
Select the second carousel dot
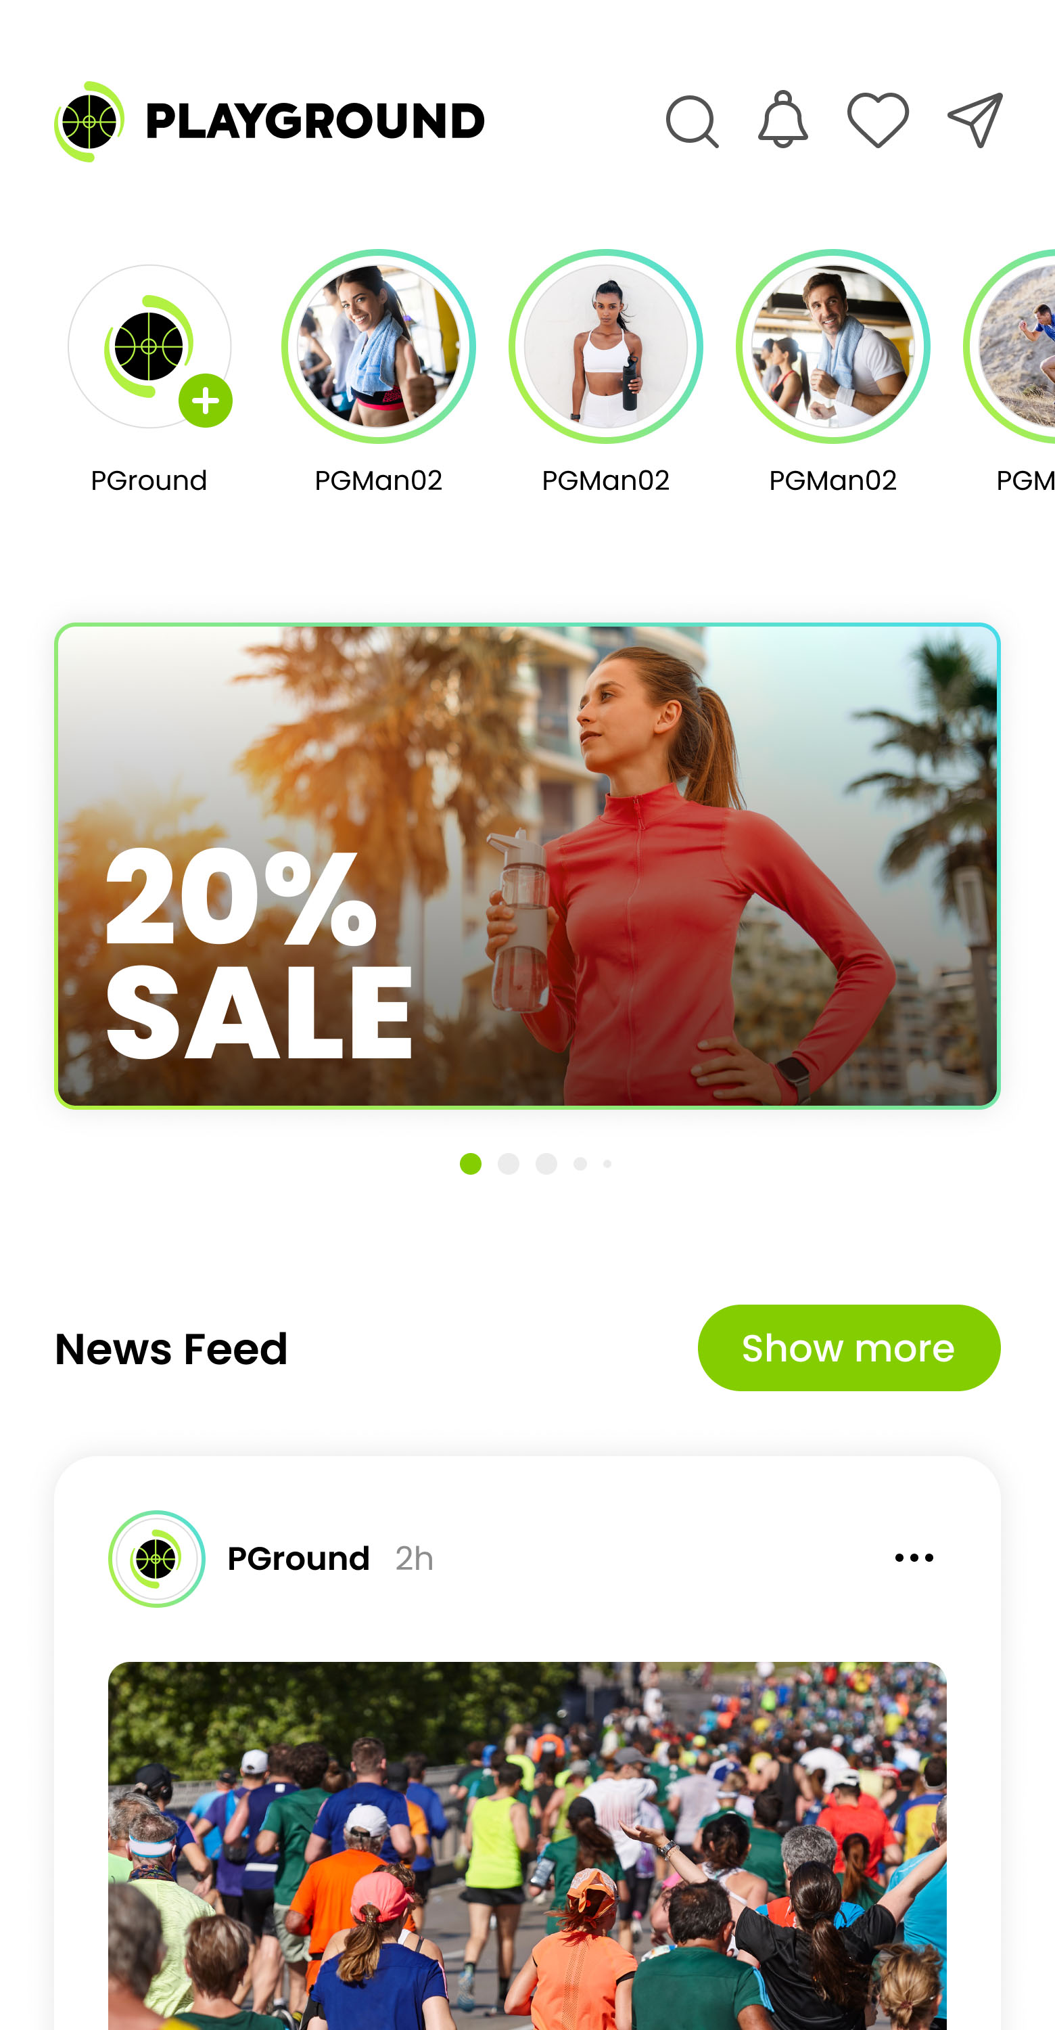coord(509,1164)
